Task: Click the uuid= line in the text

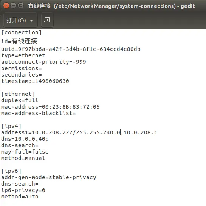Action: pyautogui.click(x=71, y=49)
